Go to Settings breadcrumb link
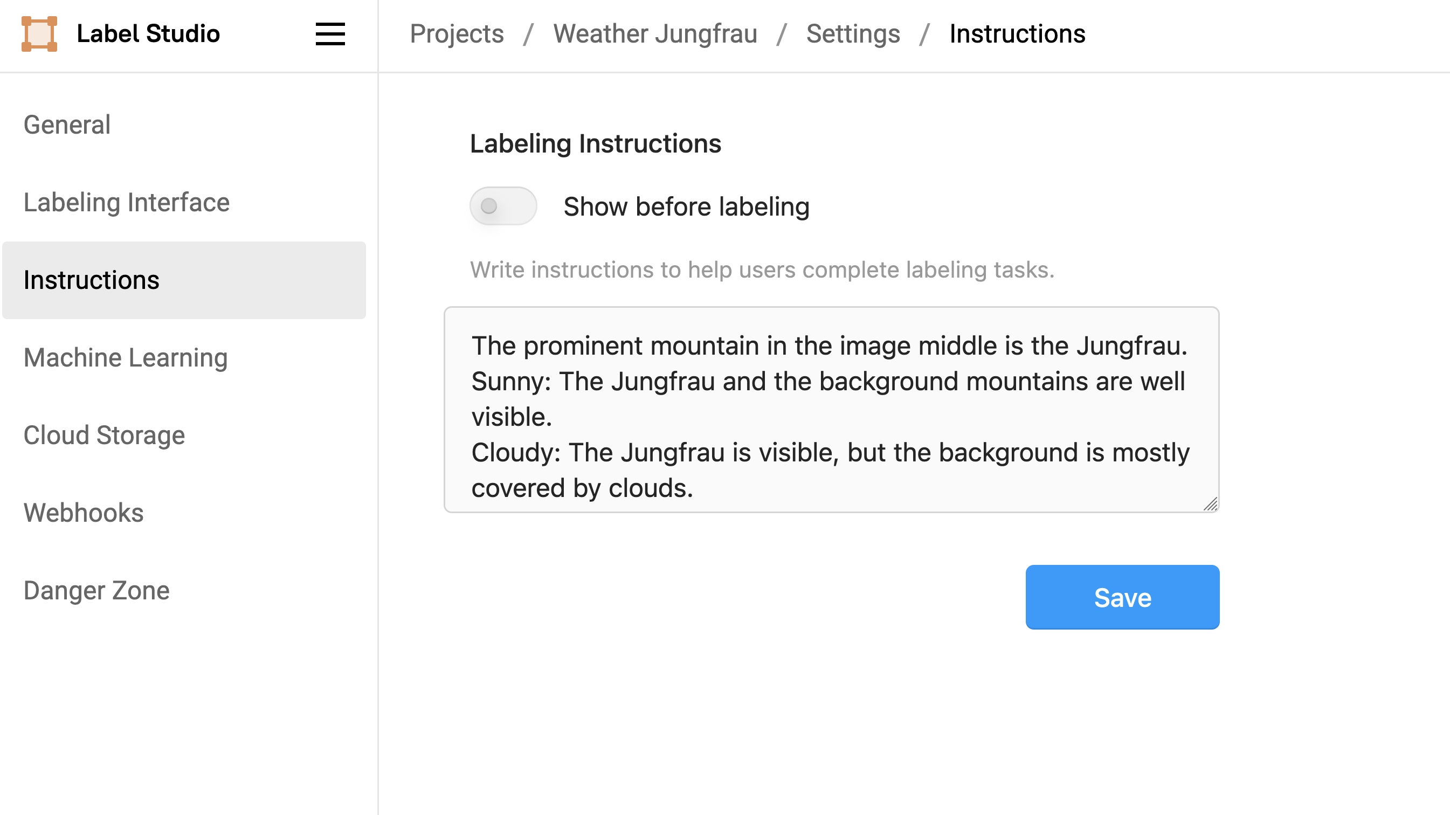Screen dimensions: 1450x815 coord(853,34)
